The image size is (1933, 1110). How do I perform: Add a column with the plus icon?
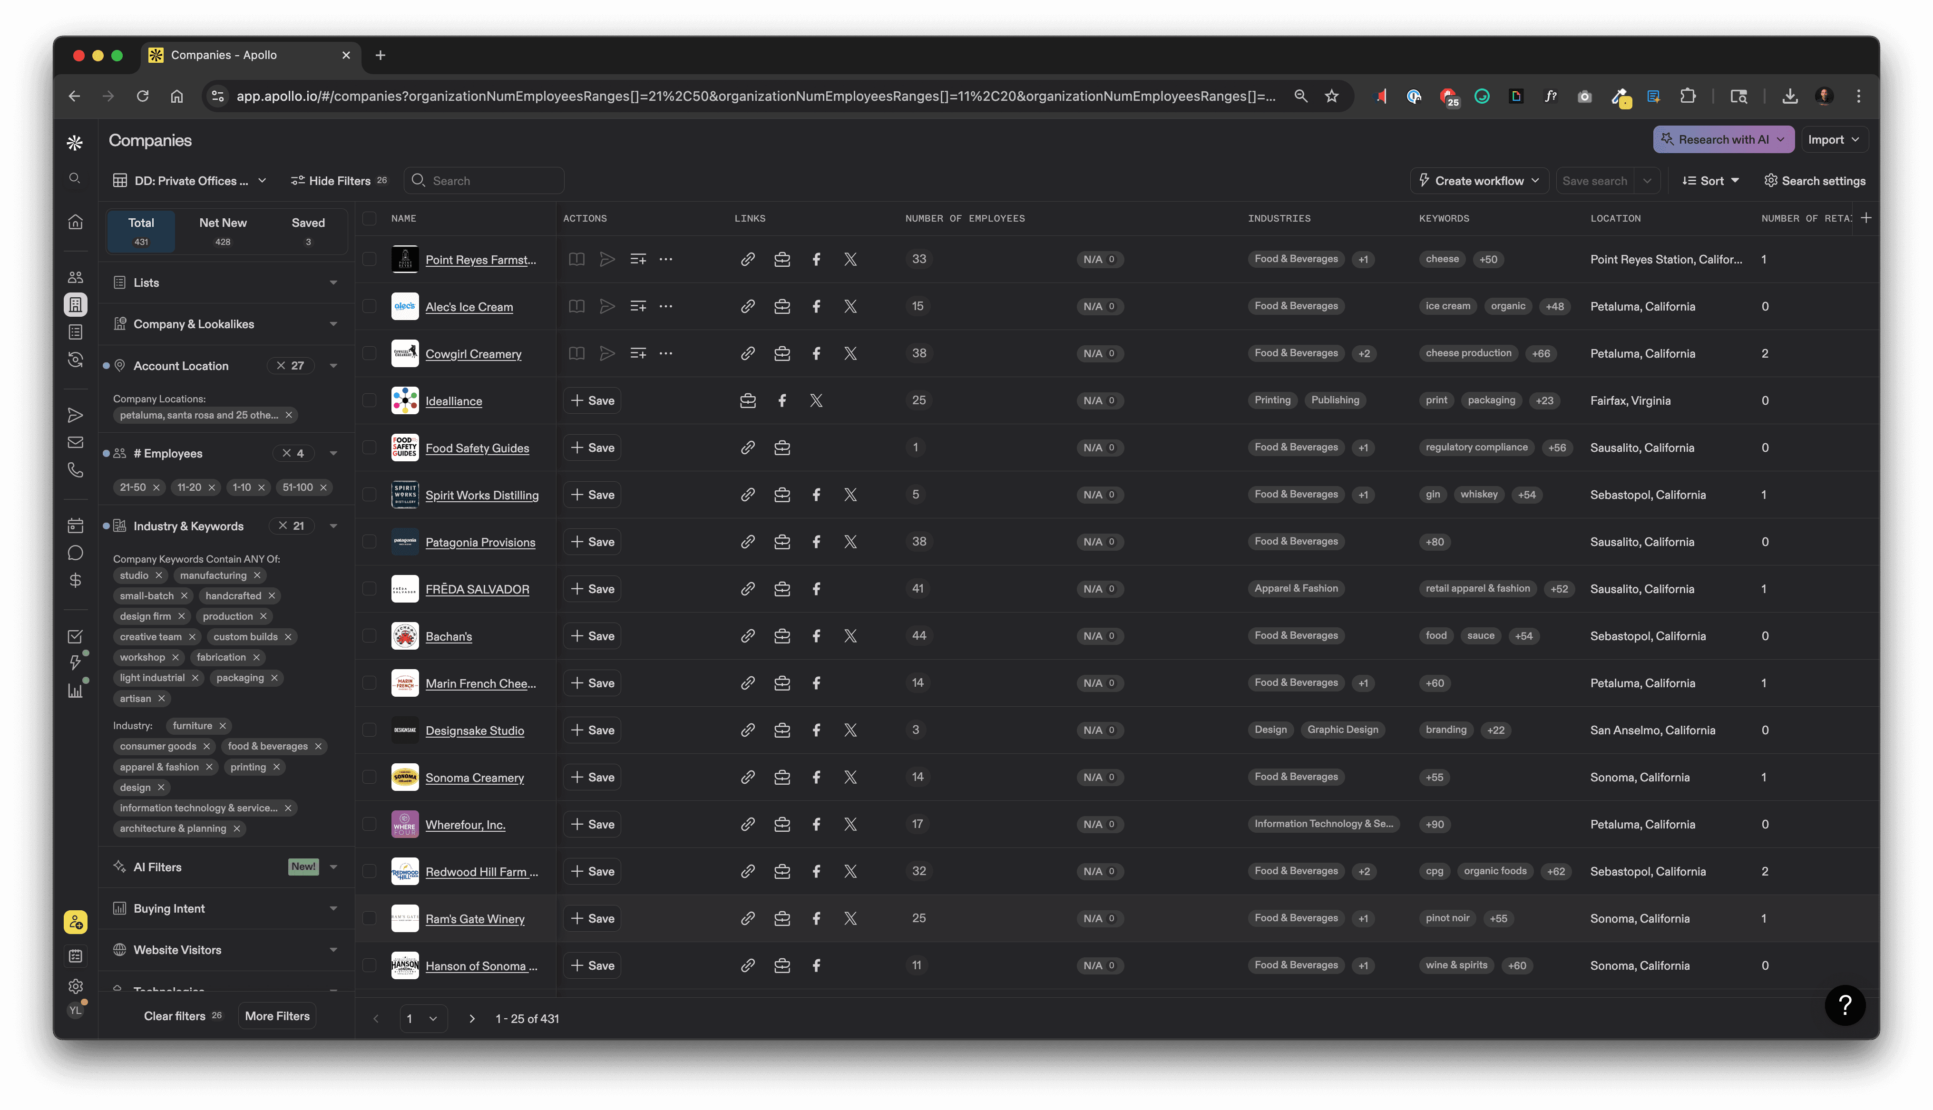1866,218
